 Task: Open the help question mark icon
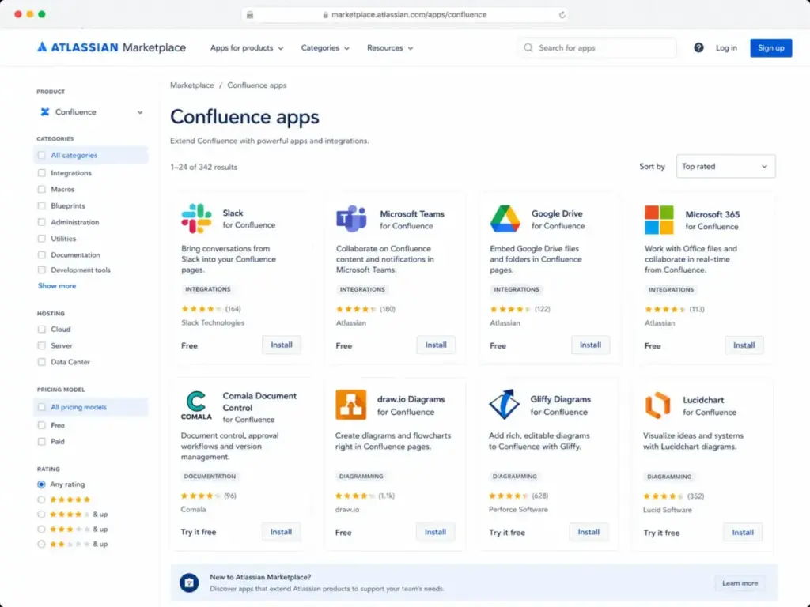[x=698, y=47]
